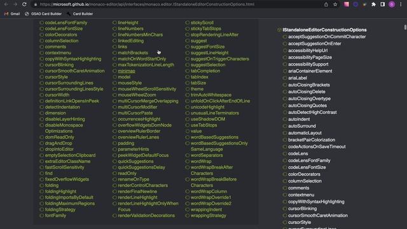Open the GSAO Card Builder bookmark

tap(43, 14)
